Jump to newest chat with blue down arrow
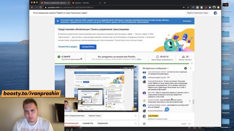234x131 pixels. pyautogui.click(x=167, y=110)
